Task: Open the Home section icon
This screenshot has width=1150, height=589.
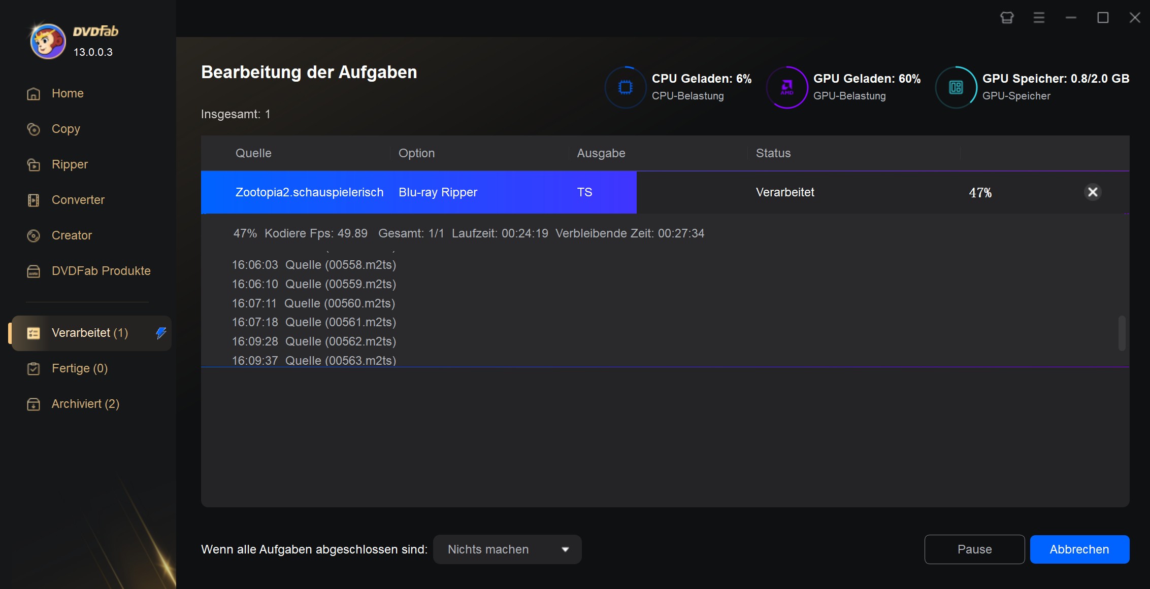Action: (34, 93)
